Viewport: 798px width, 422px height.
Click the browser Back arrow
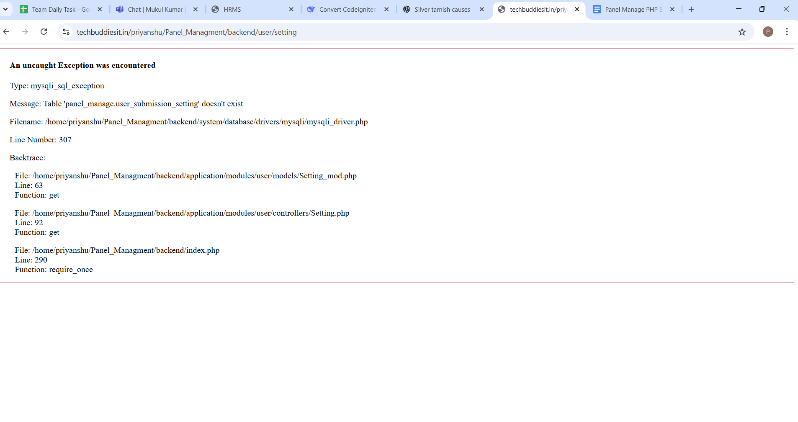(6, 32)
